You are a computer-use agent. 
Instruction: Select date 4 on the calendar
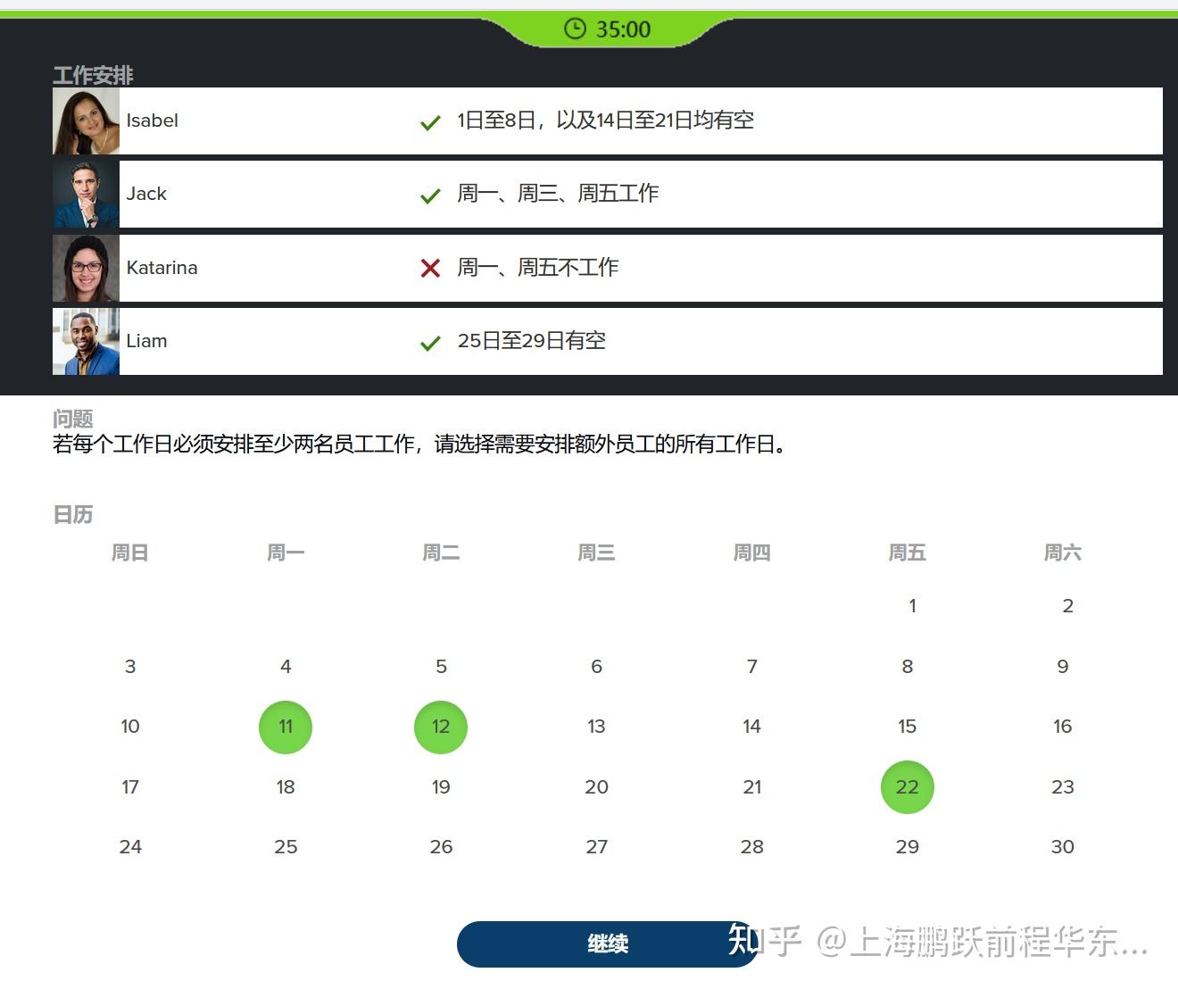tap(286, 666)
